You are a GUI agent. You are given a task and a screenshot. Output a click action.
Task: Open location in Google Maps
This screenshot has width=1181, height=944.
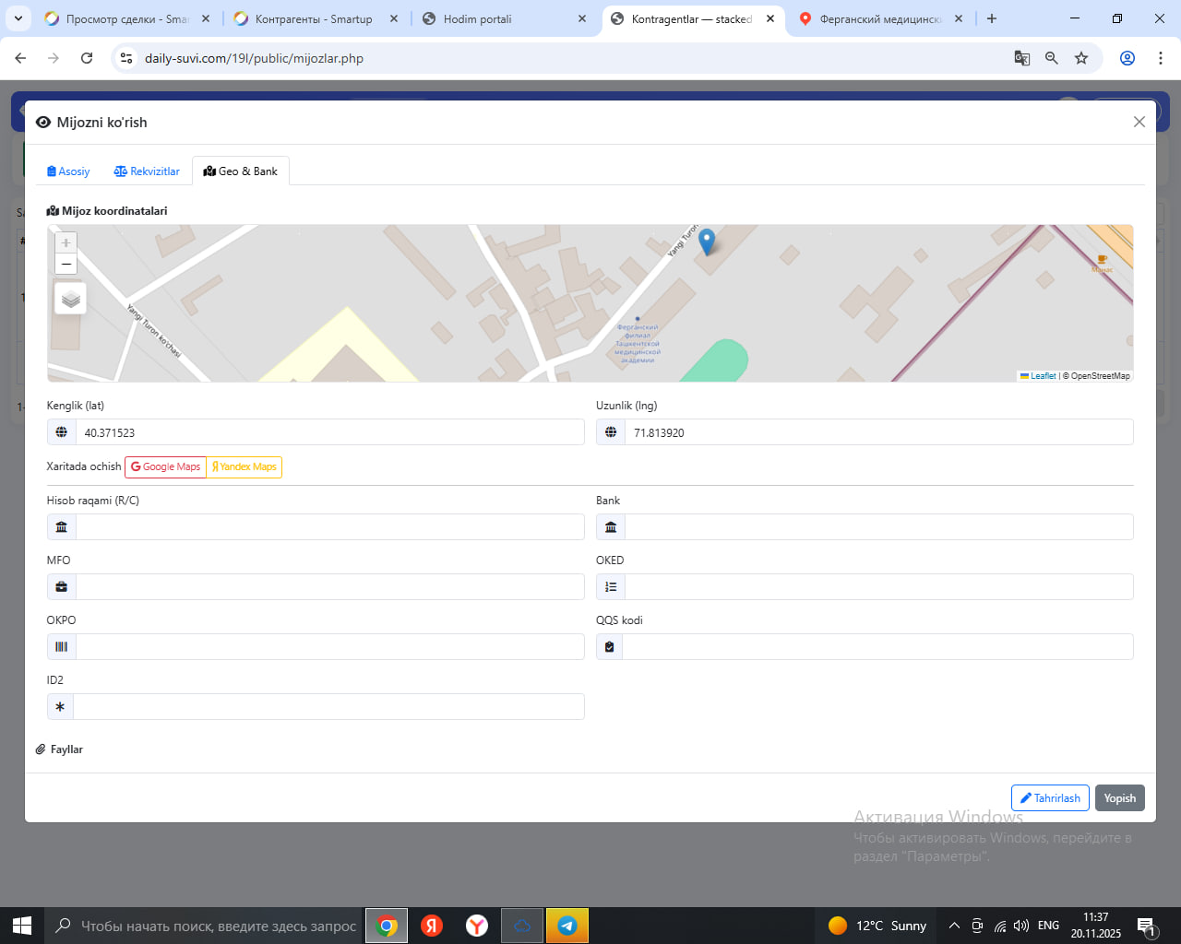click(166, 467)
